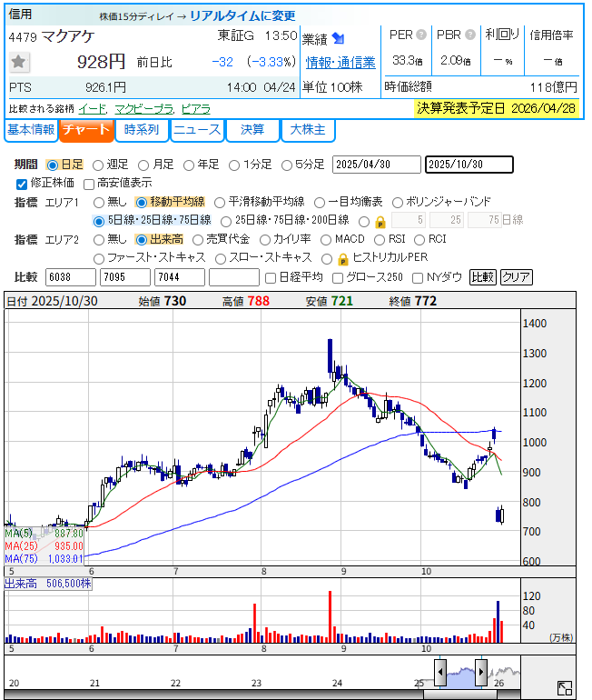Click the 比較 button
This screenshot has height=700, width=592.
coord(482,277)
